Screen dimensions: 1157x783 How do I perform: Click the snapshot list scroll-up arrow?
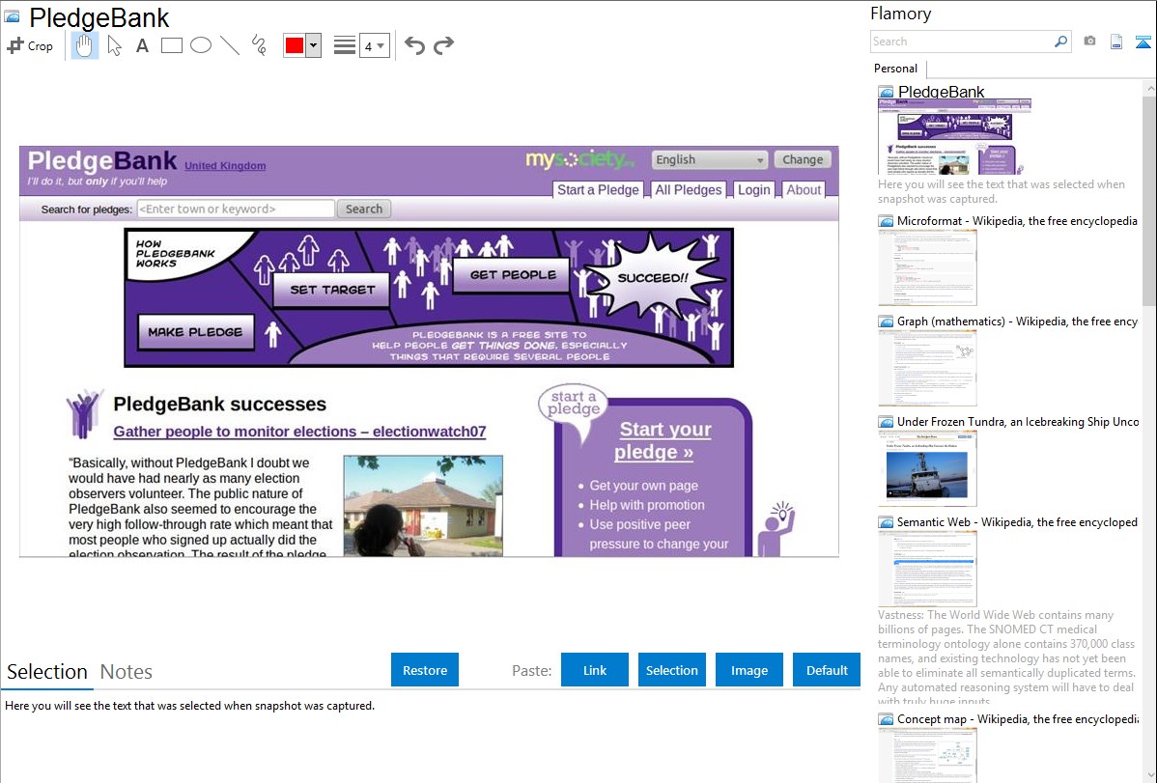[1149, 89]
